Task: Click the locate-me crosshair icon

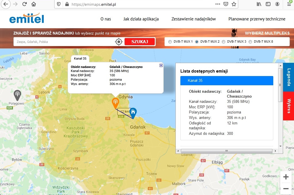Action: (119, 42)
